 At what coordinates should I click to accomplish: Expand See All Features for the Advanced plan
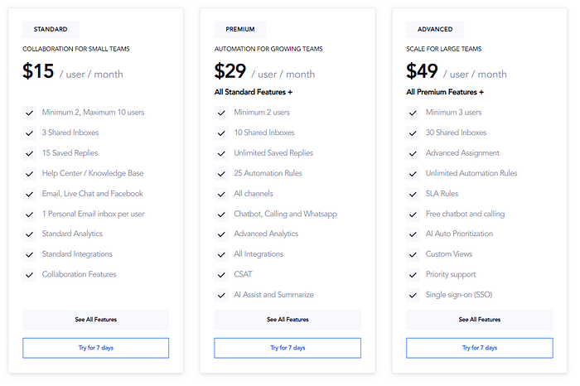(479, 319)
